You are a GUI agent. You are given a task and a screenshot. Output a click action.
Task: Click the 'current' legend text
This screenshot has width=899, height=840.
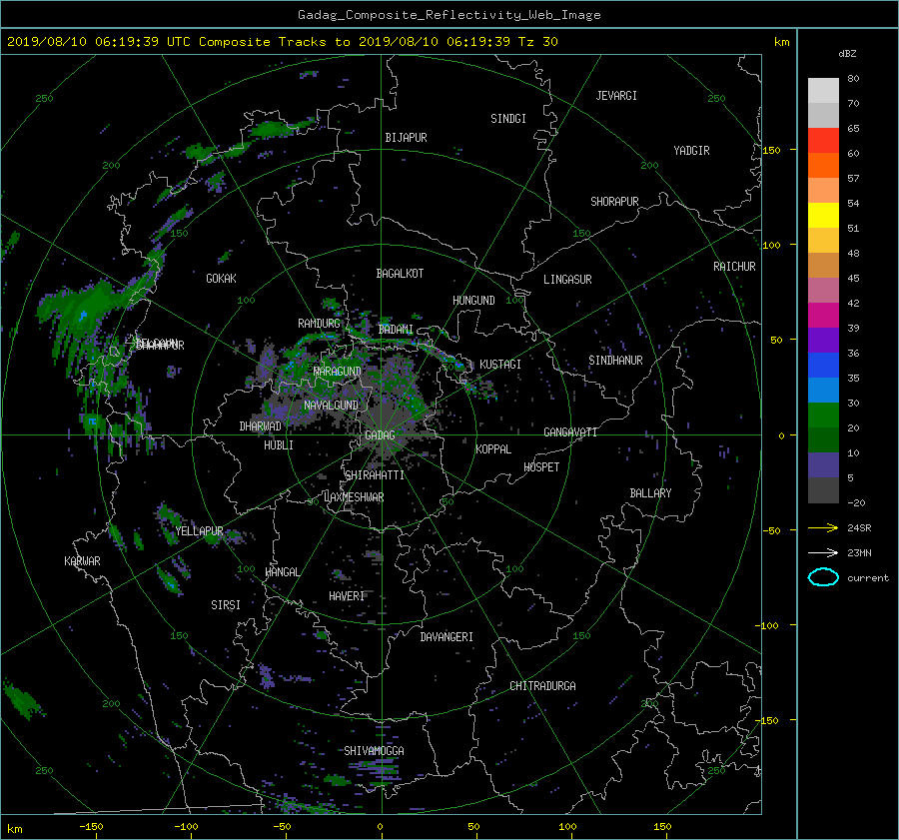pos(868,578)
